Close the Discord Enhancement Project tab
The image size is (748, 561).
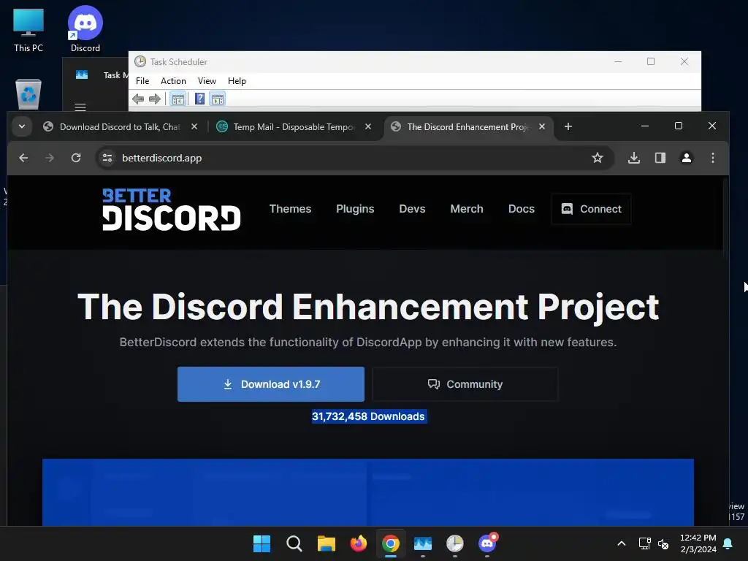542,126
